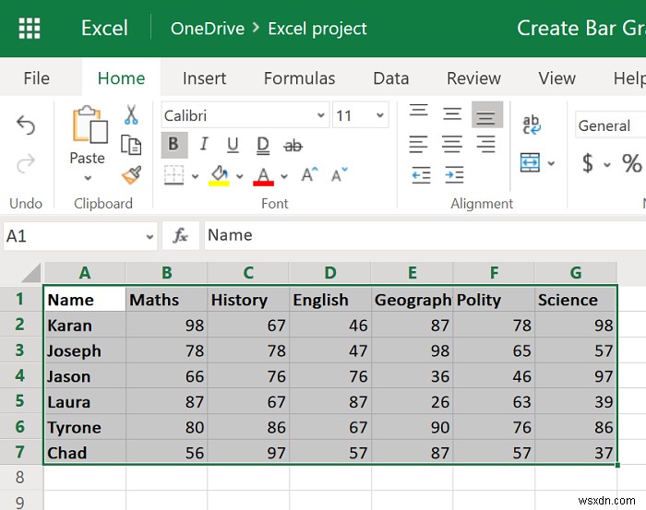Switch to the Insert ribbon tab

(x=204, y=78)
